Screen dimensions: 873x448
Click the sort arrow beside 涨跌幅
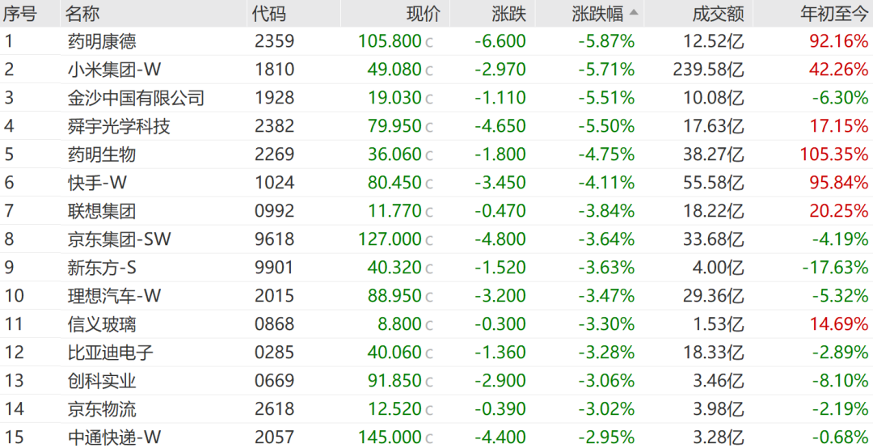click(x=633, y=13)
